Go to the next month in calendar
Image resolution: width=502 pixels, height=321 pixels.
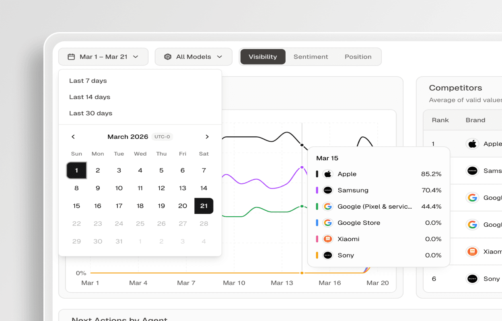click(207, 137)
